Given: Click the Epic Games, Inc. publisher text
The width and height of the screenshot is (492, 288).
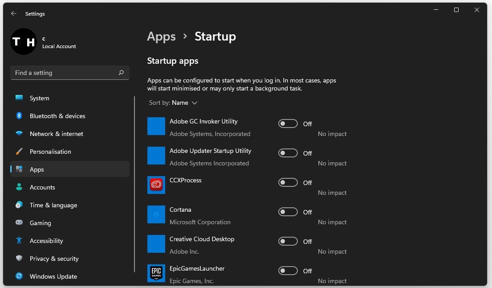Looking at the screenshot, I should (191, 281).
